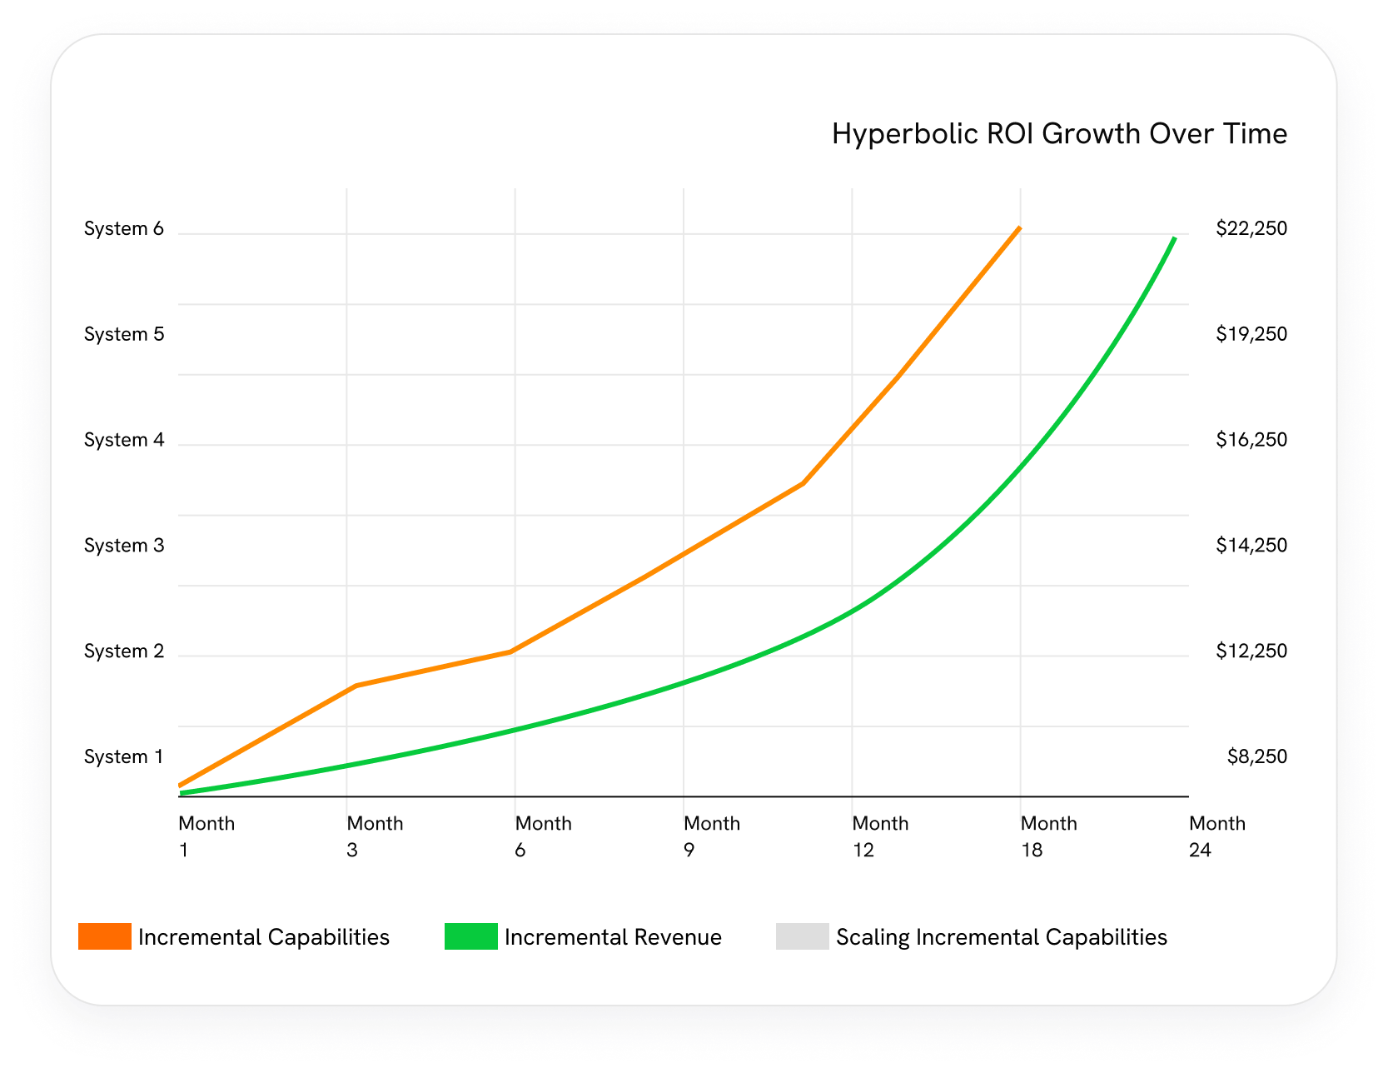Select the Incremental Revenue legend label
Screen dimensions: 1388x1073
click(613, 937)
